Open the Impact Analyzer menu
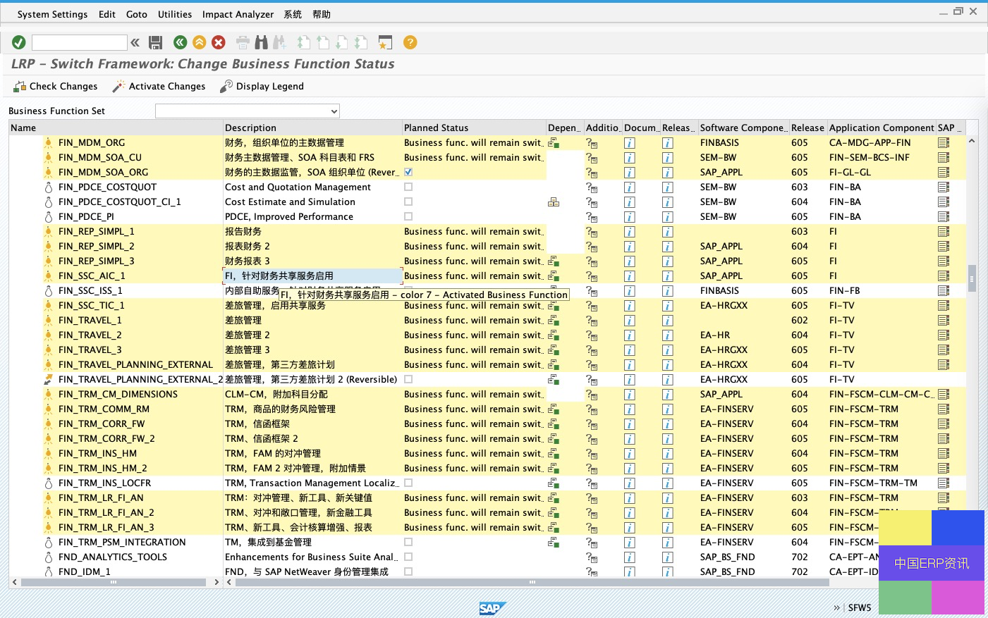This screenshot has width=988, height=618. tap(238, 14)
